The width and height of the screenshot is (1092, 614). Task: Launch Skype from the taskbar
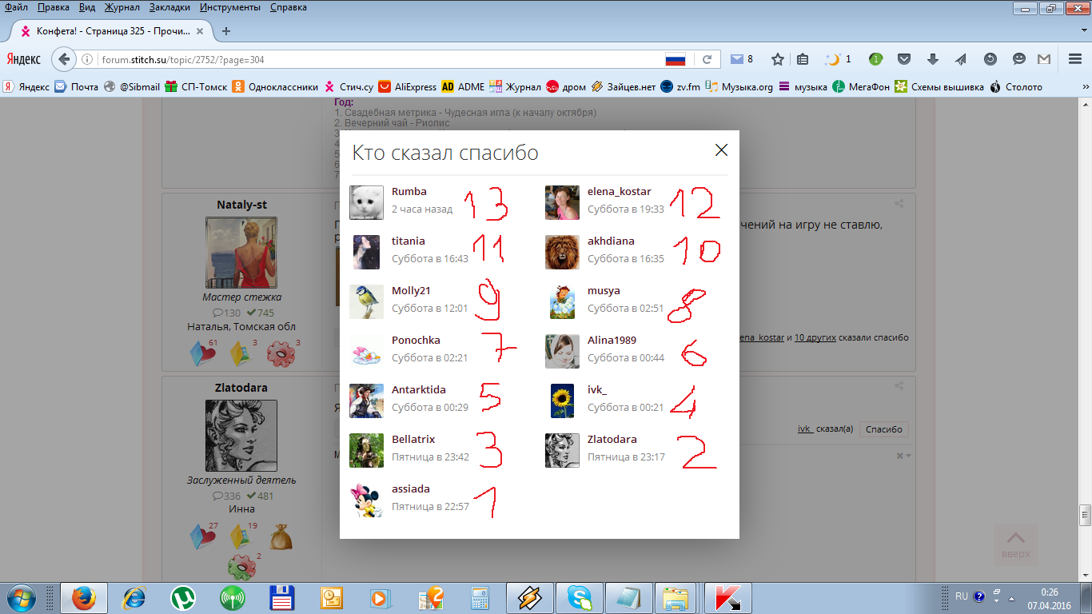[579, 597]
